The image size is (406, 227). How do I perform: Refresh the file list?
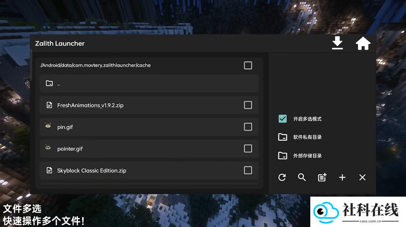pyautogui.click(x=282, y=177)
